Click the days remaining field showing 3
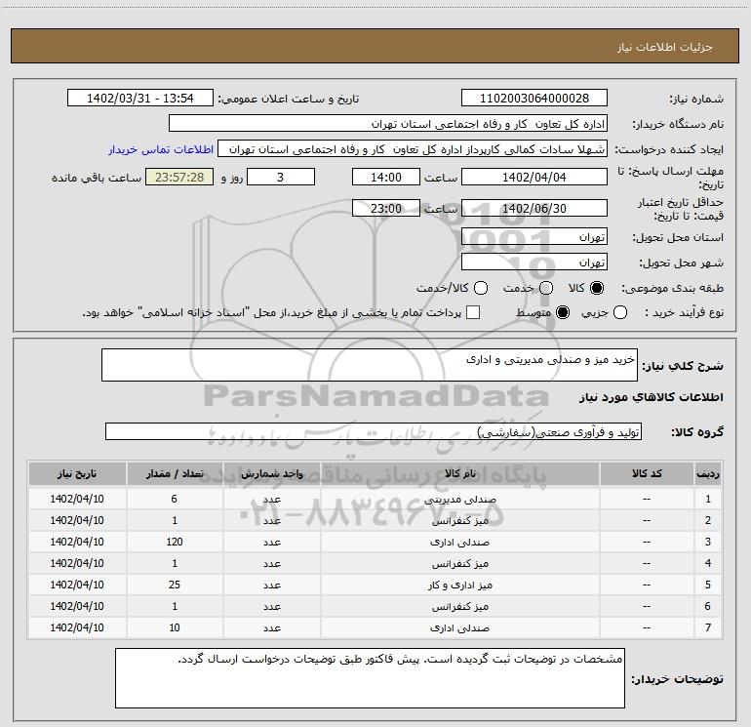751x727 pixels. click(281, 178)
